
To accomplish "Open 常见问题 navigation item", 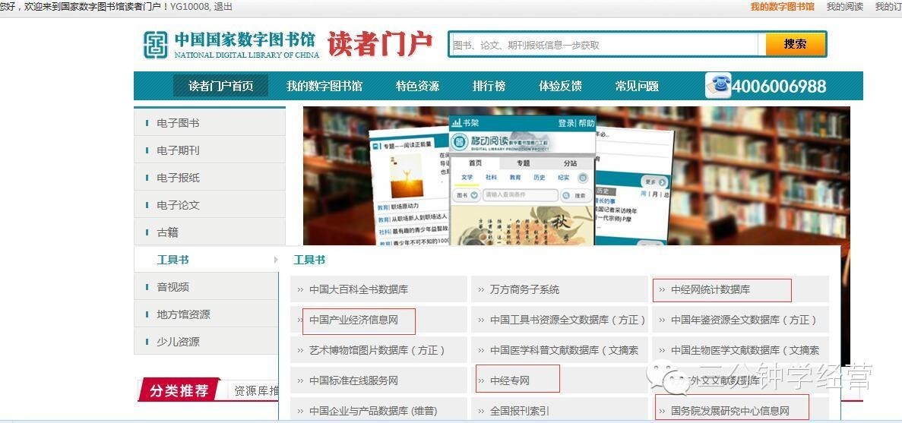I will pos(637,87).
